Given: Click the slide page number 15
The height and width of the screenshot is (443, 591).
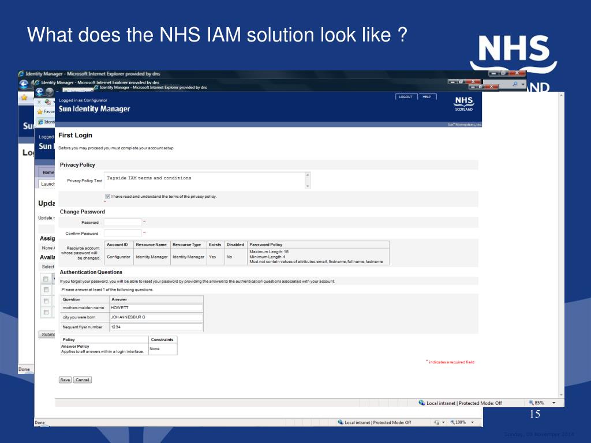Looking at the screenshot, I should coord(535,414).
